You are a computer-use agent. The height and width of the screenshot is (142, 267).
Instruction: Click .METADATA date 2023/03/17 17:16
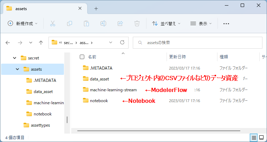tap(184, 68)
